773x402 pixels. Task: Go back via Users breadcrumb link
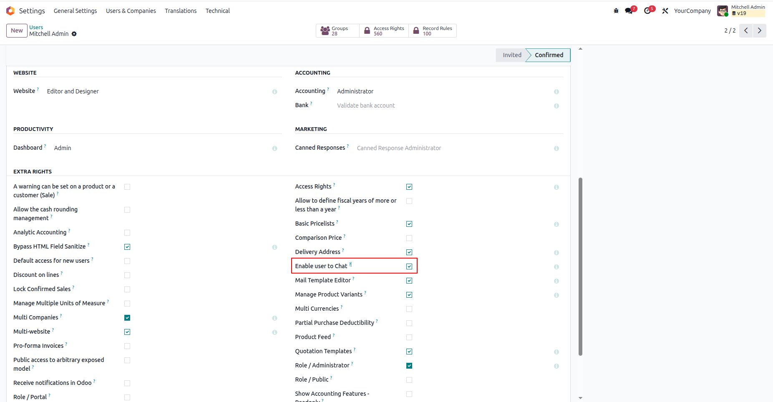click(x=36, y=28)
